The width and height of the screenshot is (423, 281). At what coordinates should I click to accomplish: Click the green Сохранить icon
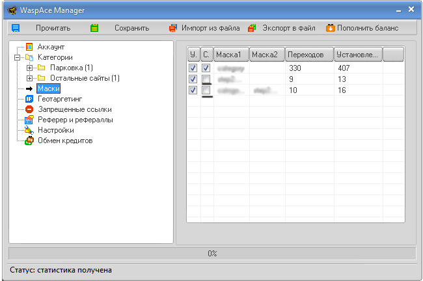pyautogui.click(x=94, y=28)
